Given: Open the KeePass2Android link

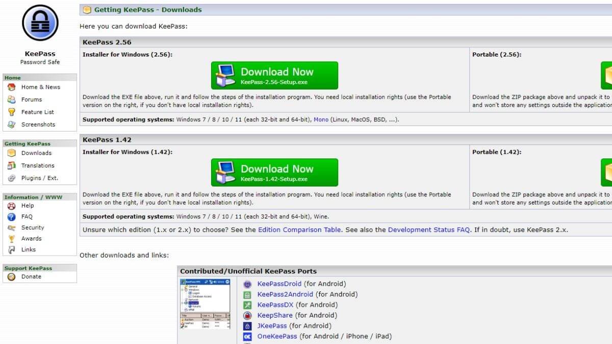Looking at the screenshot, I should [285, 295].
